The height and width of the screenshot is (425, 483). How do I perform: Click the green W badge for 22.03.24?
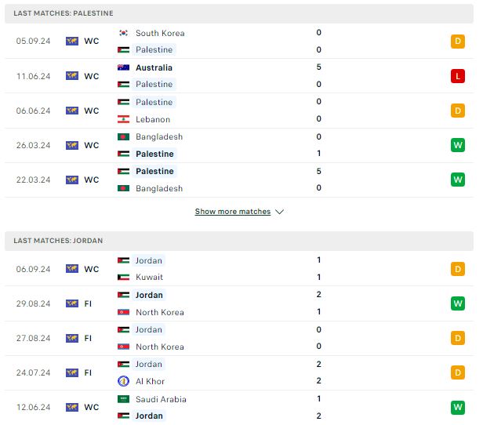pos(458,180)
